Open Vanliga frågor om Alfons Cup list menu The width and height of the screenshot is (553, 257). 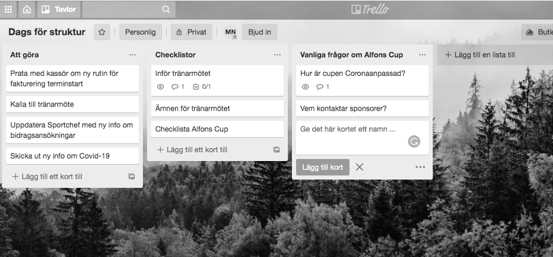(x=422, y=54)
